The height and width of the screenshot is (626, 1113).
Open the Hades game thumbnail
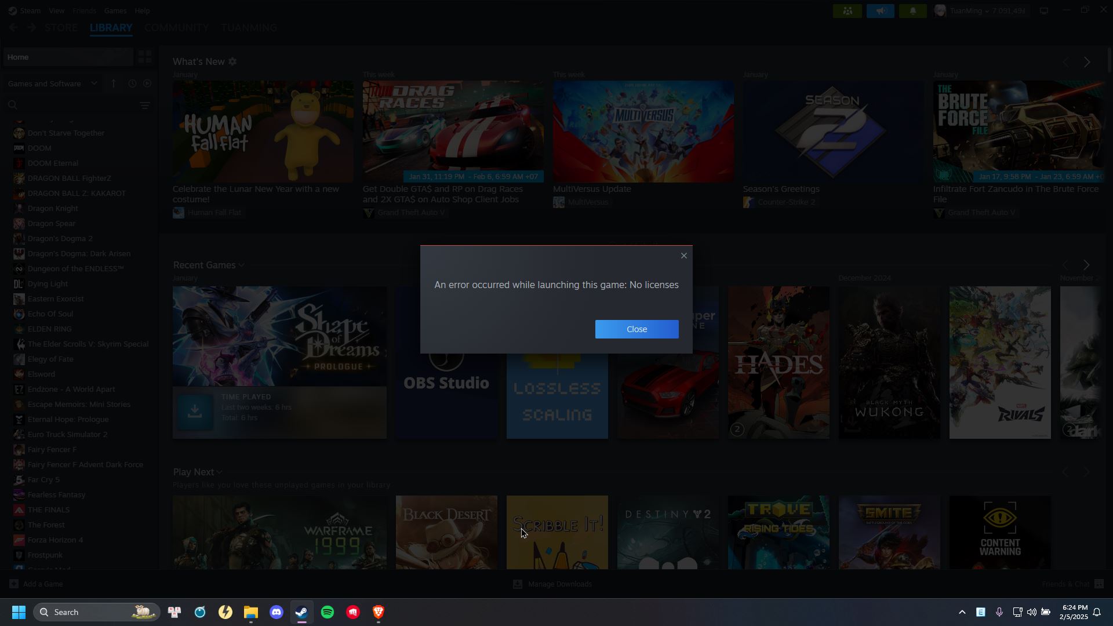pyautogui.click(x=779, y=362)
